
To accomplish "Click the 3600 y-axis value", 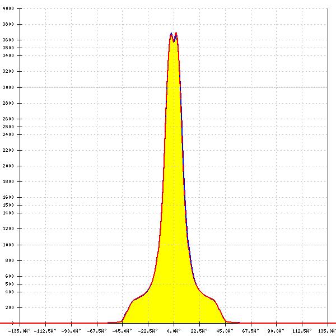I will pos(8,40).
